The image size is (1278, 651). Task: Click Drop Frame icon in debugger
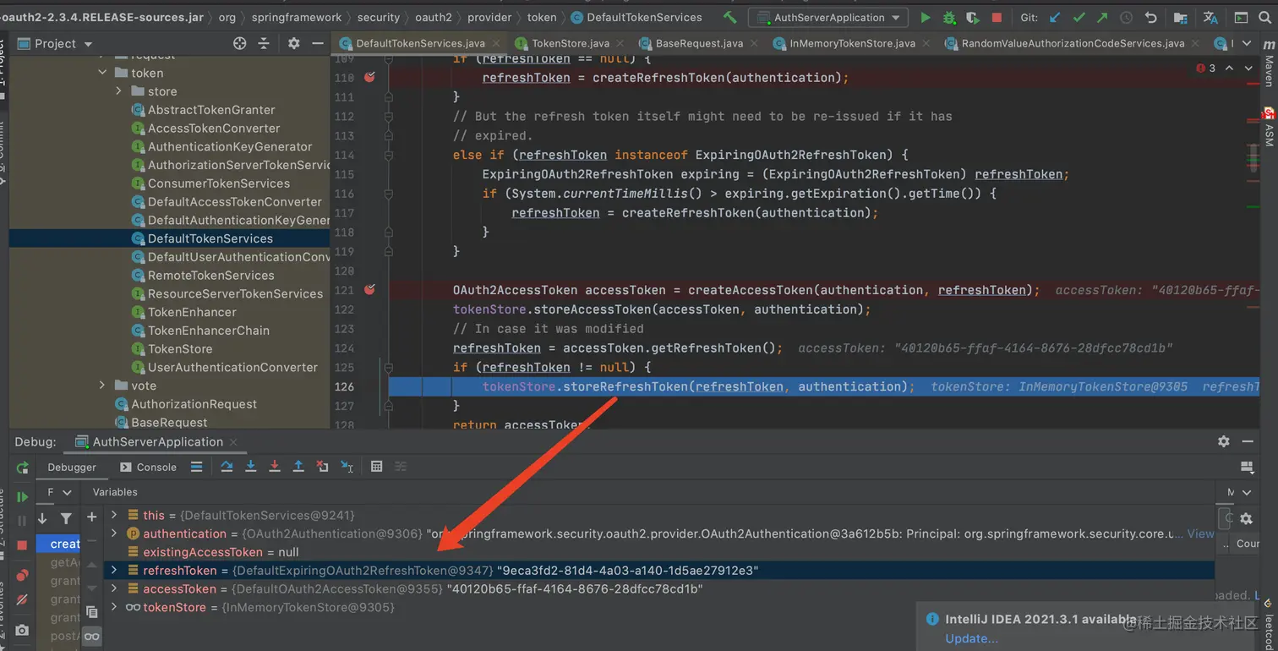pos(322,467)
